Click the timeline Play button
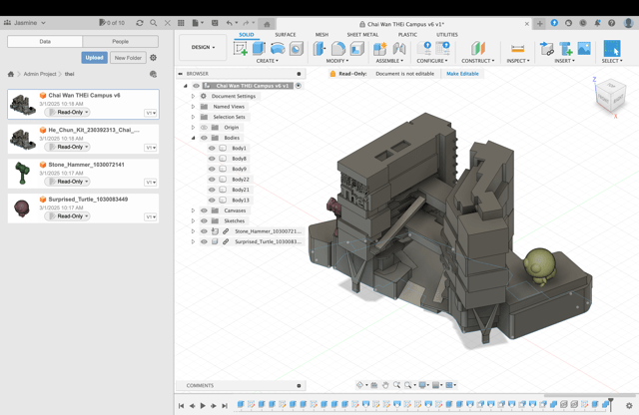 tap(203, 406)
